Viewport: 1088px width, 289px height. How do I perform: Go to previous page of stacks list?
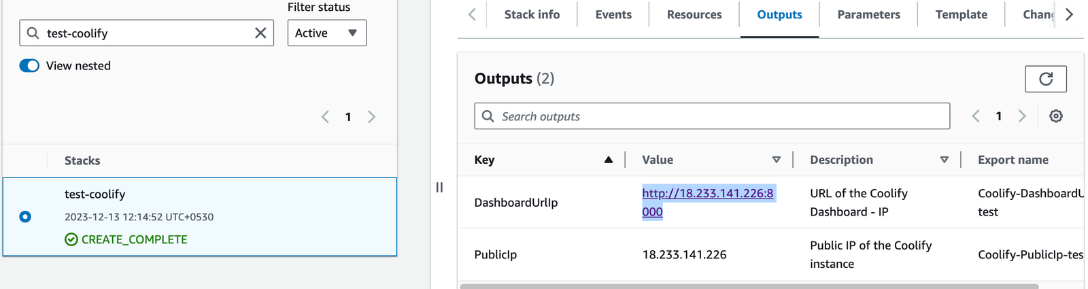coord(325,117)
